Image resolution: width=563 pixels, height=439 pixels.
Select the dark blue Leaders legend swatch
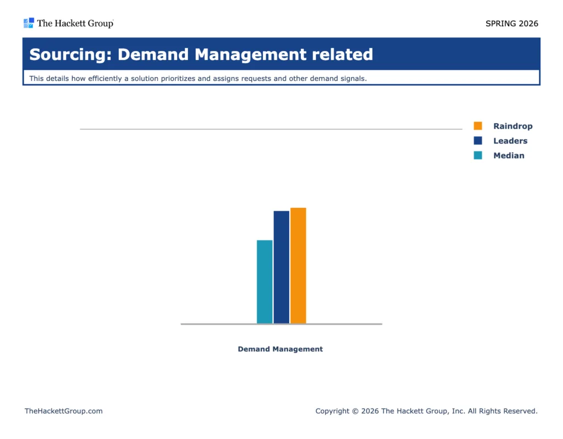point(478,140)
